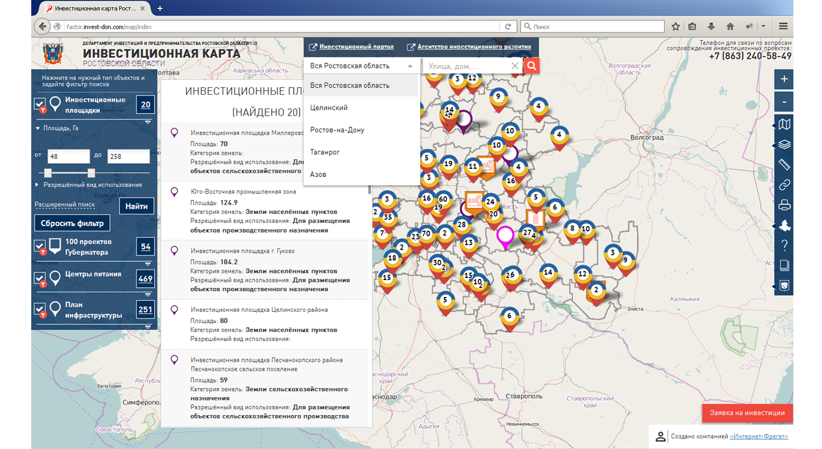Open the browser hamburger menu
822x449 pixels.
[783, 27]
